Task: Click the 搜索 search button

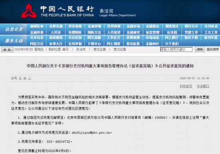Action: click(200, 49)
